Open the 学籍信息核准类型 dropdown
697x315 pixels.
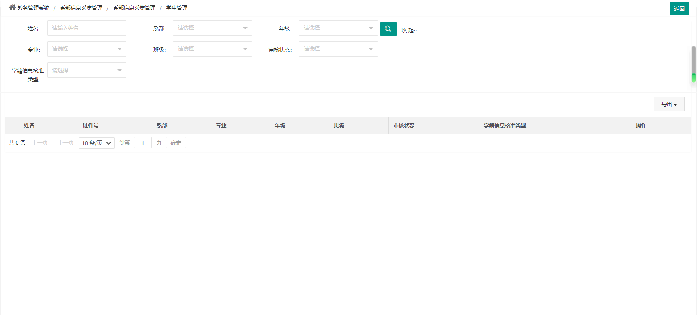point(86,70)
